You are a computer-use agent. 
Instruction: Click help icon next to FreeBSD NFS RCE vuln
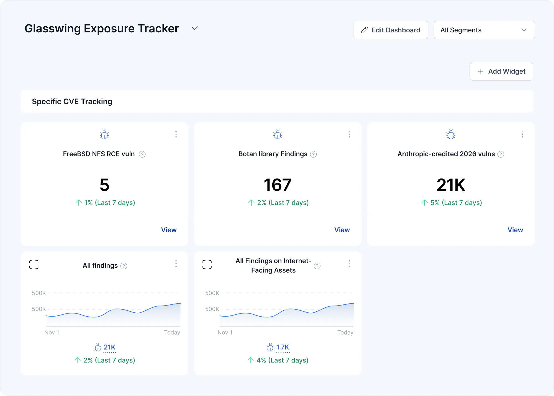142,154
